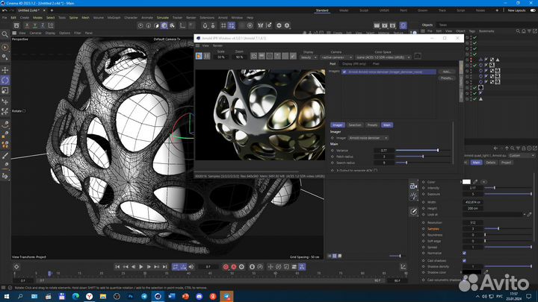Image resolution: width=538 pixels, height=302 pixels.
Task: Play the animation forward in the timeline
Action: pos(141,267)
